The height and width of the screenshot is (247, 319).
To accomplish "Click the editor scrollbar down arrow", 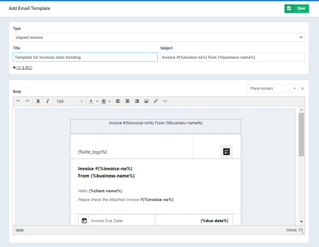I will [302, 221].
